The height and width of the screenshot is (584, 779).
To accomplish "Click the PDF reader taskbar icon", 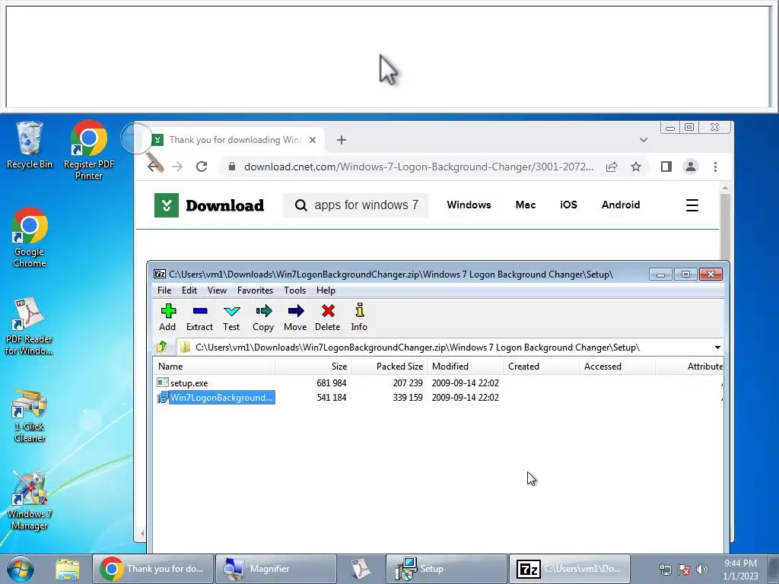I will click(361, 569).
